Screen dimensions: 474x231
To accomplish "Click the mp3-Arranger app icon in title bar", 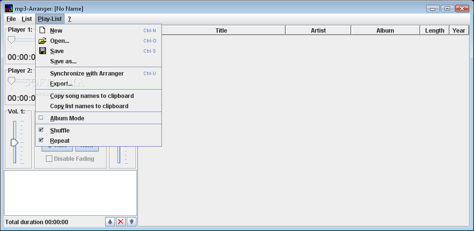I will tap(9, 8).
